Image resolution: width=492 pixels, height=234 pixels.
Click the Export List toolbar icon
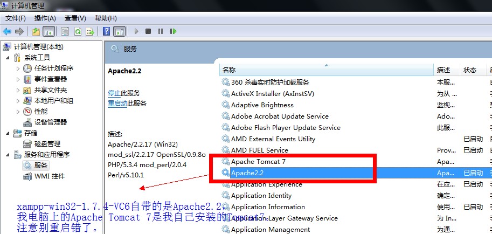click(x=90, y=31)
